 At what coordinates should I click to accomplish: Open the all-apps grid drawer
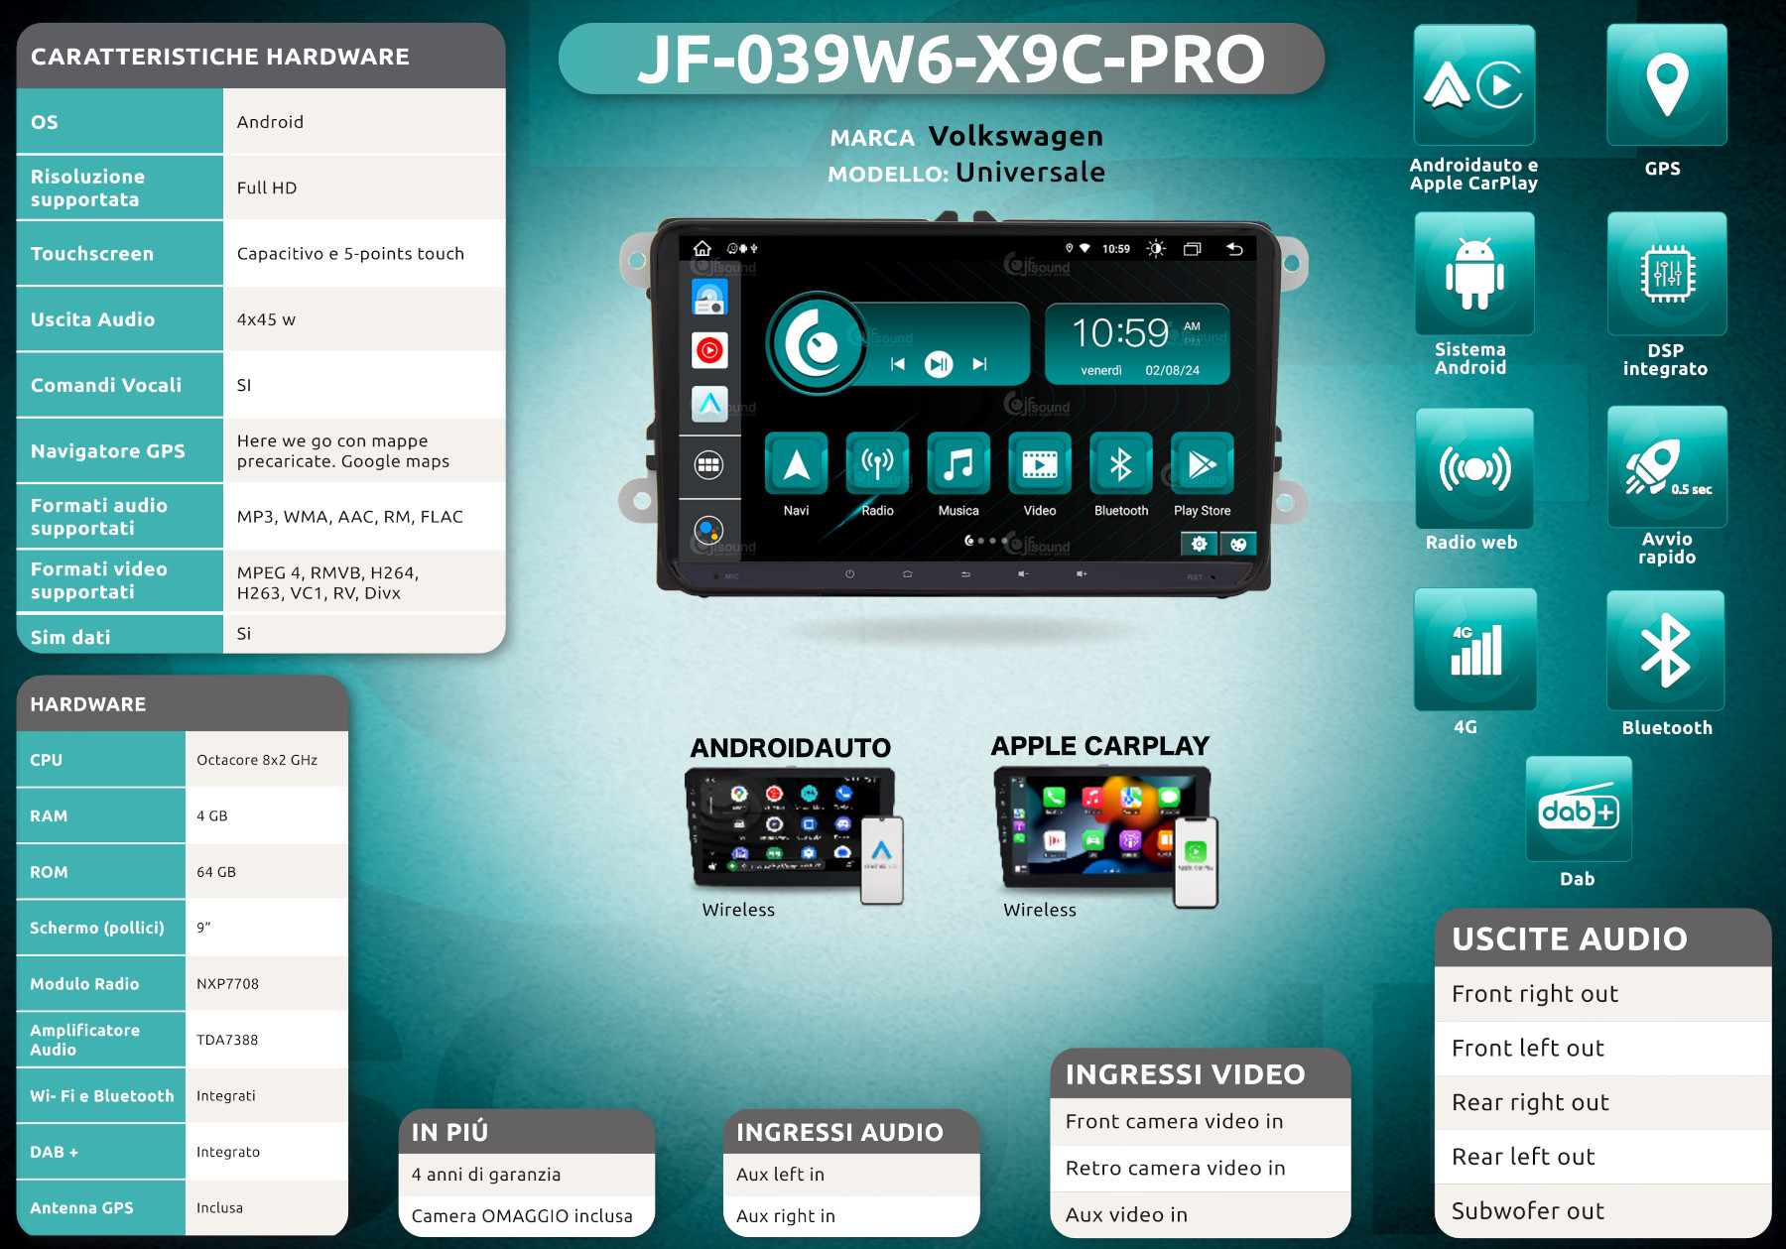pyautogui.click(x=708, y=464)
